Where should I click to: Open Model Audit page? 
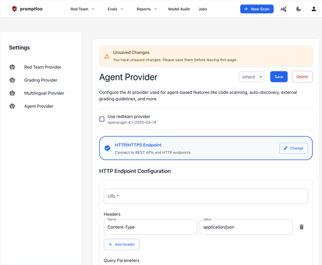coord(178,9)
